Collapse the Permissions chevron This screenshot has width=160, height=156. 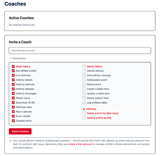[x=10, y=58]
